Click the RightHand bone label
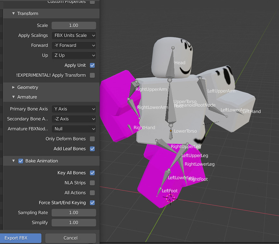The height and width of the screenshot is (244, 279). click(x=144, y=128)
